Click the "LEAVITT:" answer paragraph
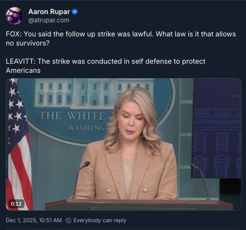The width and height of the screenshot is (246, 230). tap(105, 66)
